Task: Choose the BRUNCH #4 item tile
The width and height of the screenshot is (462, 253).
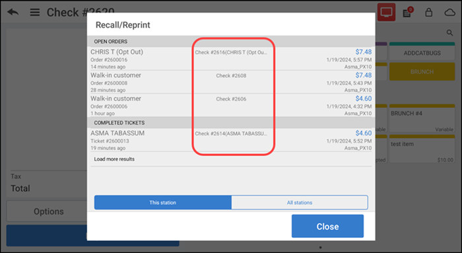Action: pyautogui.click(x=422, y=118)
